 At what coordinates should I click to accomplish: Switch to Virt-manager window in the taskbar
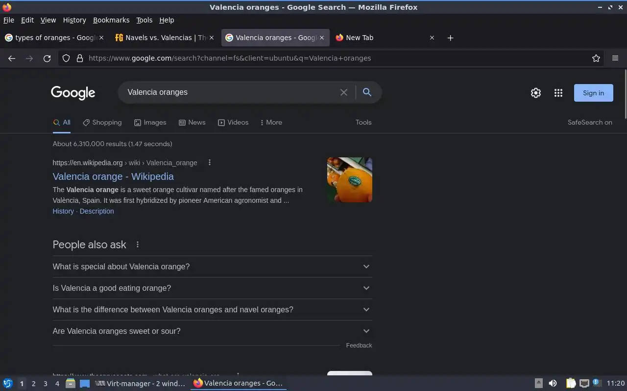point(141,384)
